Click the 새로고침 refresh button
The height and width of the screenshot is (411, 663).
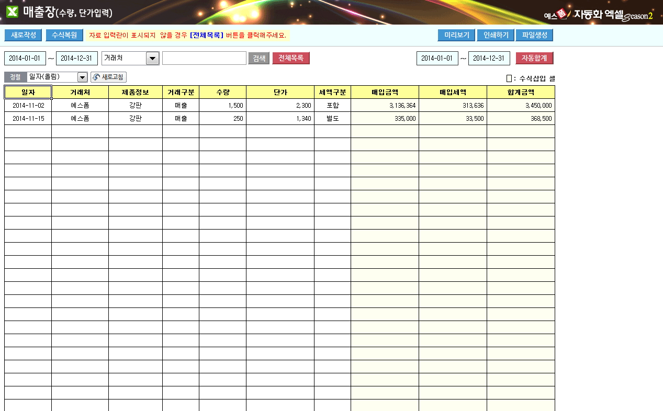[108, 77]
